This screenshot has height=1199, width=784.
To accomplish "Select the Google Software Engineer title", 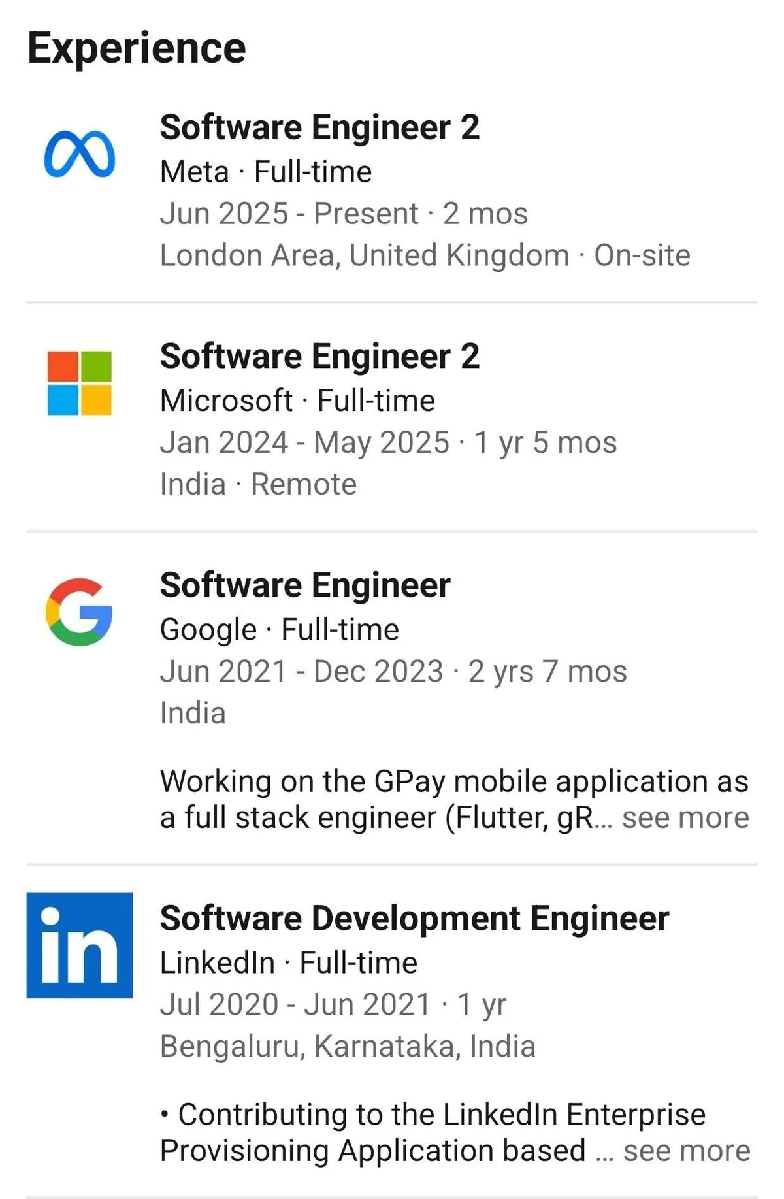I will tap(305, 585).
